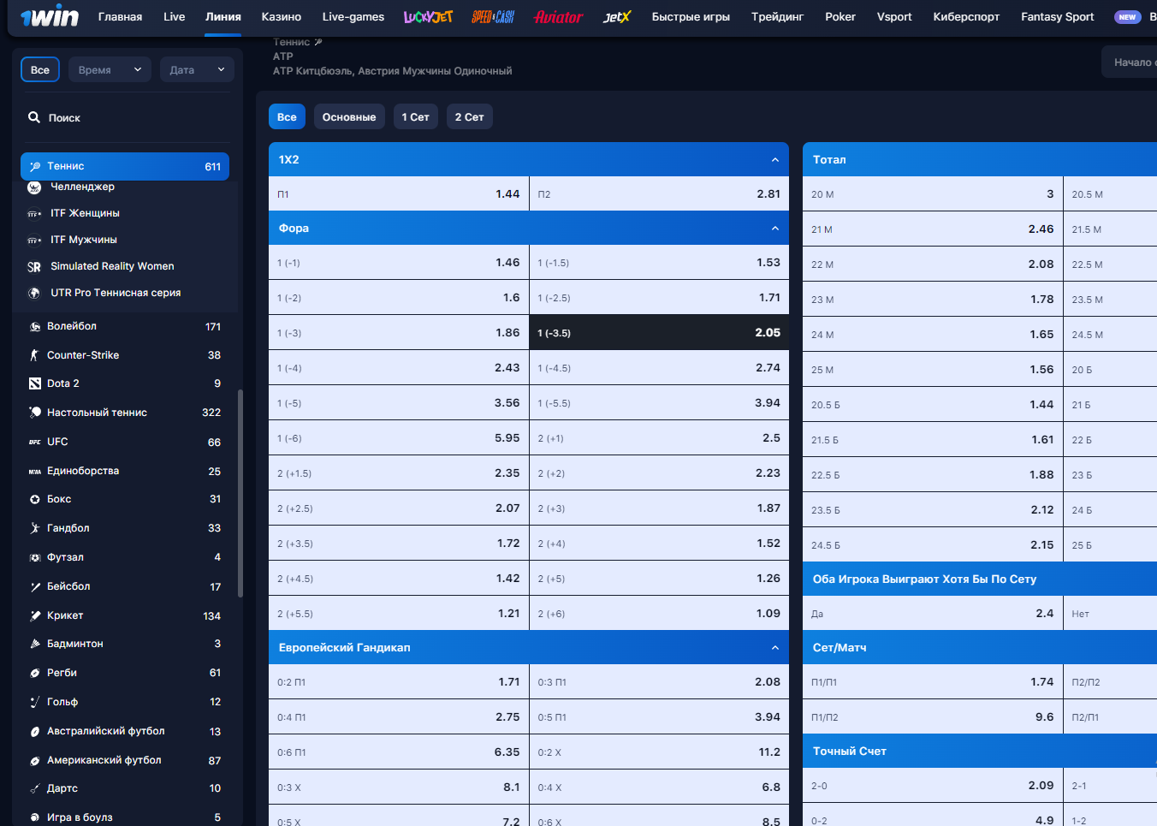
Task: Choose the Американский футбол icon
Action: point(35,760)
